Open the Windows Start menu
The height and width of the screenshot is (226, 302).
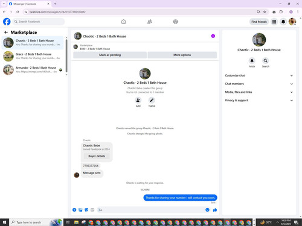tap(4, 222)
